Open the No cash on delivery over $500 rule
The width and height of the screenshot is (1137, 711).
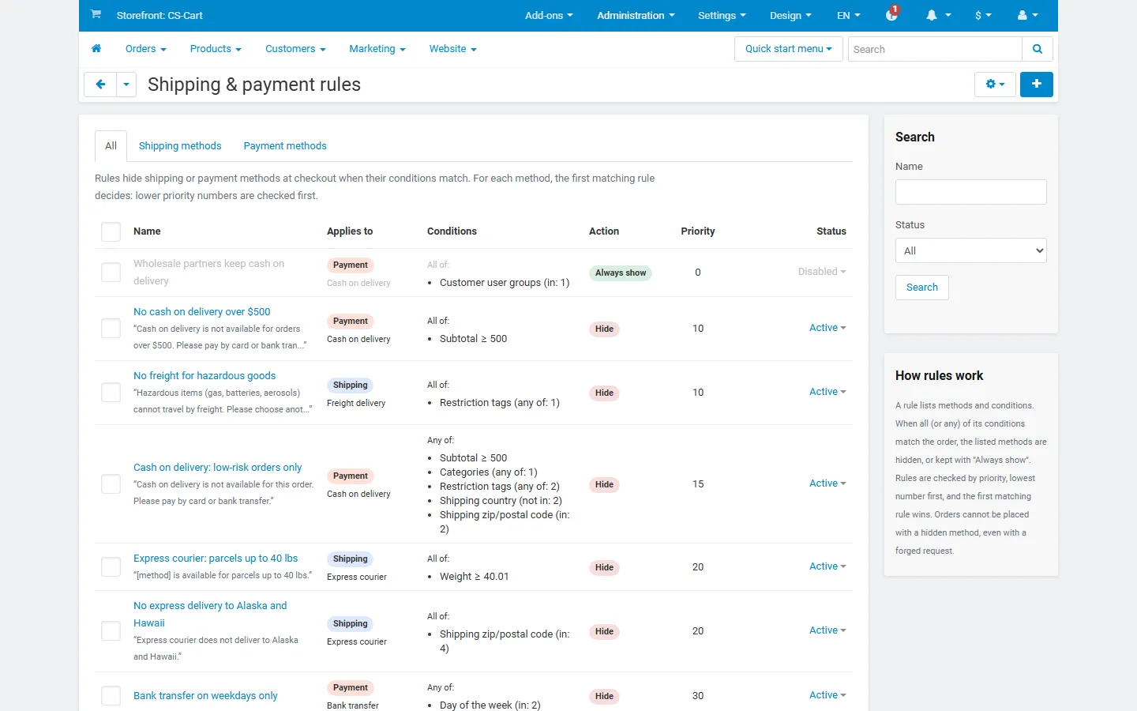[x=202, y=312]
